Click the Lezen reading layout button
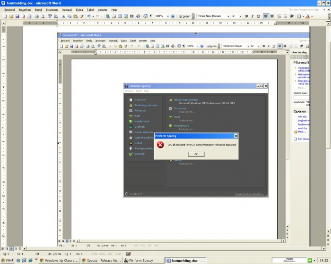This screenshot has height=264, width=331. tap(184, 16)
